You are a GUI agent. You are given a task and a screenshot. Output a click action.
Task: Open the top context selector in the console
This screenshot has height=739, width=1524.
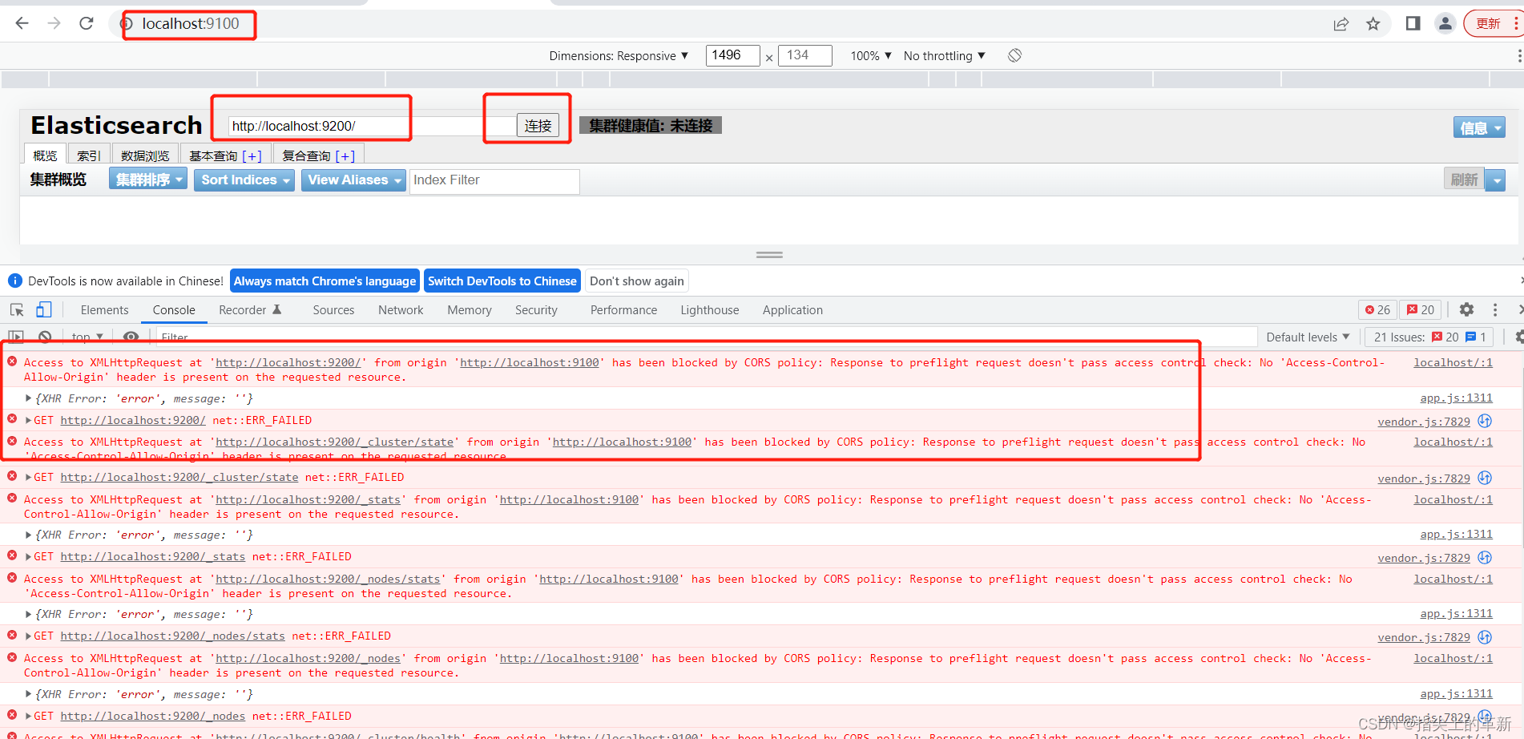tap(87, 337)
